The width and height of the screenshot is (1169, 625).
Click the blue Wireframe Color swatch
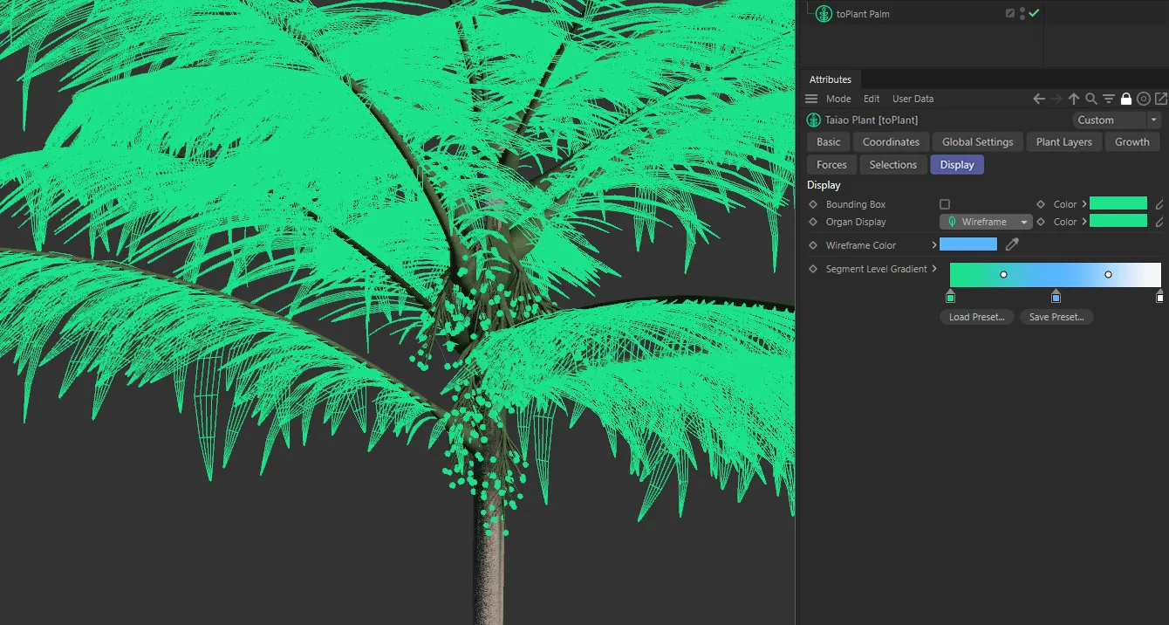[x=967, y=244]
